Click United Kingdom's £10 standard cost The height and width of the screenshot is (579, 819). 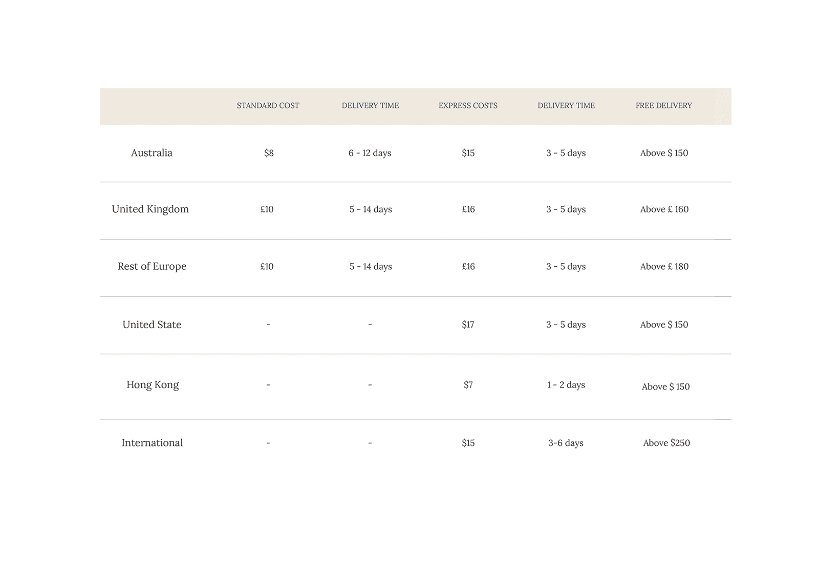(267, 209)
